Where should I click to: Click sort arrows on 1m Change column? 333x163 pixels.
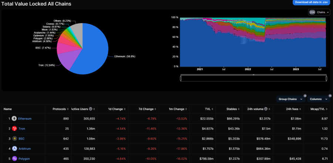click(186, 109)
